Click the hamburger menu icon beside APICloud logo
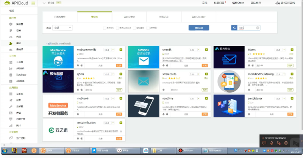The height and width of the screenshot is (158, 303). (33, 3)
